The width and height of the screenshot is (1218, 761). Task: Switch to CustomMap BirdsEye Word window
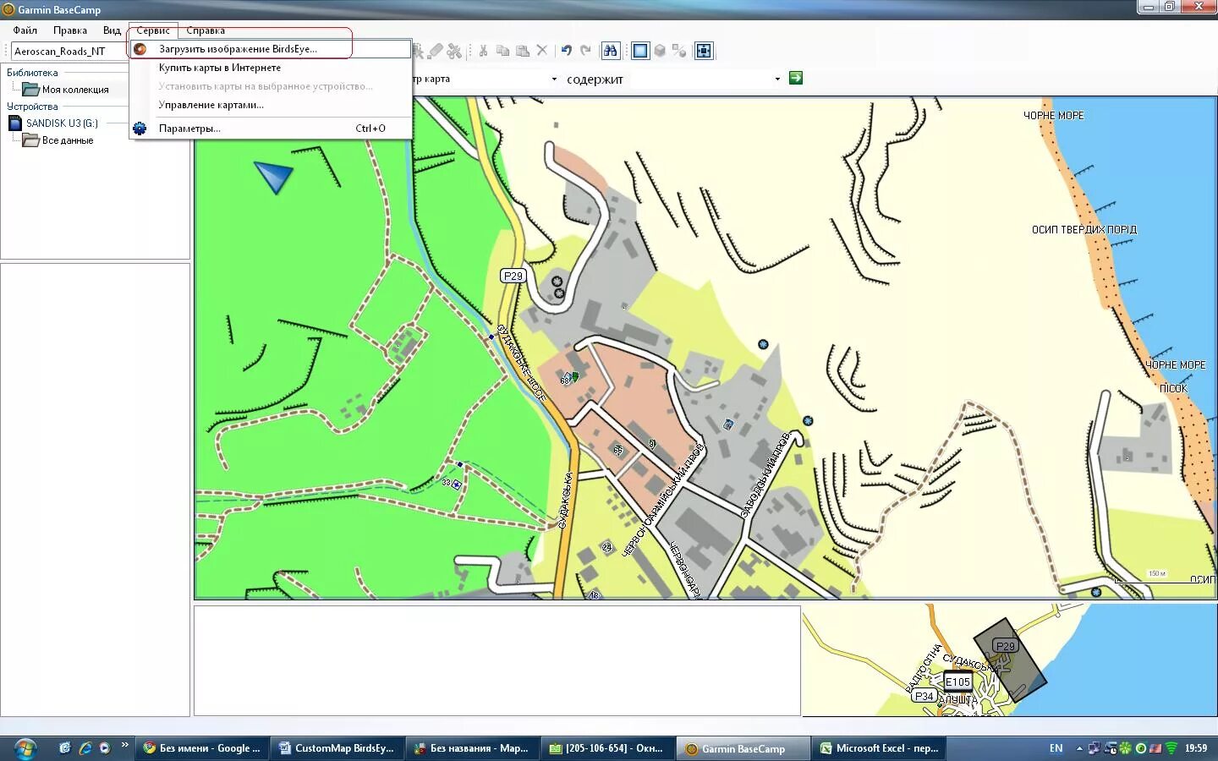(x=337, y=748)
